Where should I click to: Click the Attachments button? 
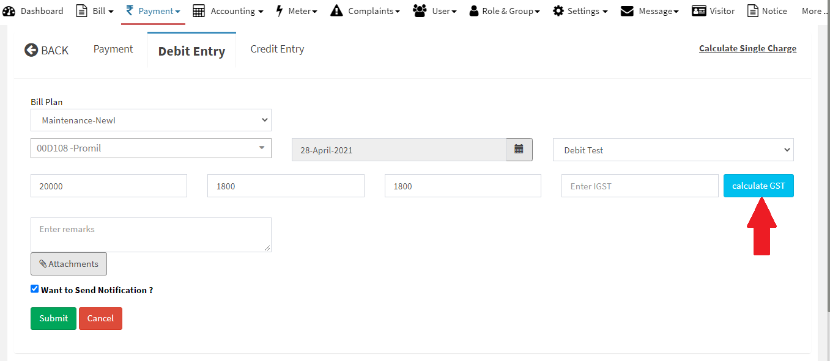point(69,264)
